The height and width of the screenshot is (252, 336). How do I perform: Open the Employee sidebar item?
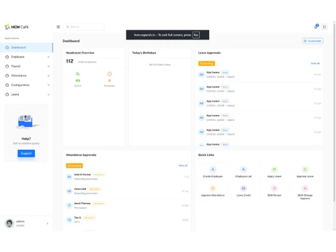tap(26, 57)
